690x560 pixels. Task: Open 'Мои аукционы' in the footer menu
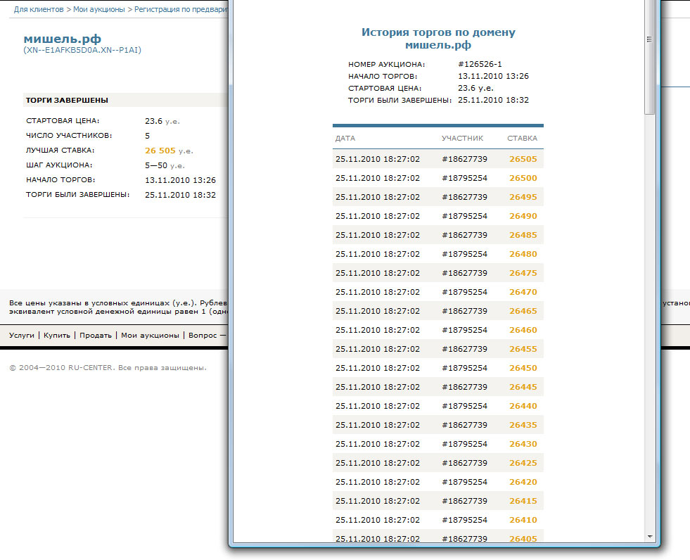tap(150, 335)
